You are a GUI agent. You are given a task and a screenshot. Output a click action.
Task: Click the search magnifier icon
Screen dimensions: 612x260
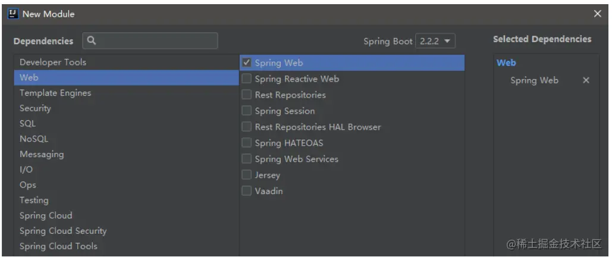pos(92,40)
